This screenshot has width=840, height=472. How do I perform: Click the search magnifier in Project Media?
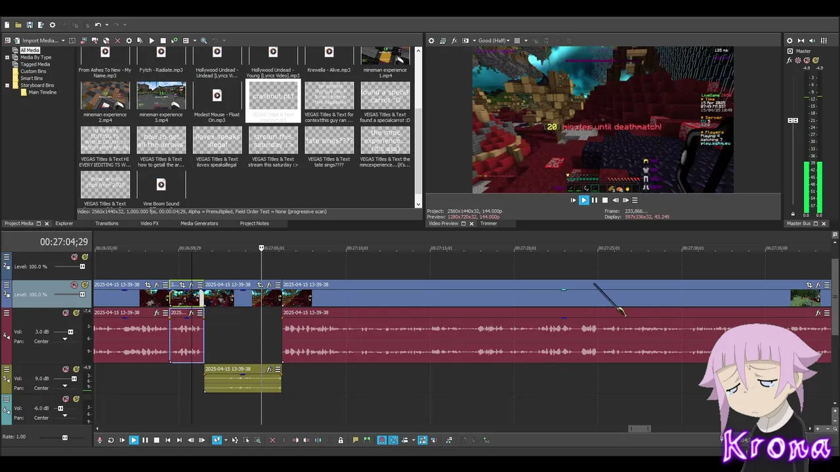[204, 41]
